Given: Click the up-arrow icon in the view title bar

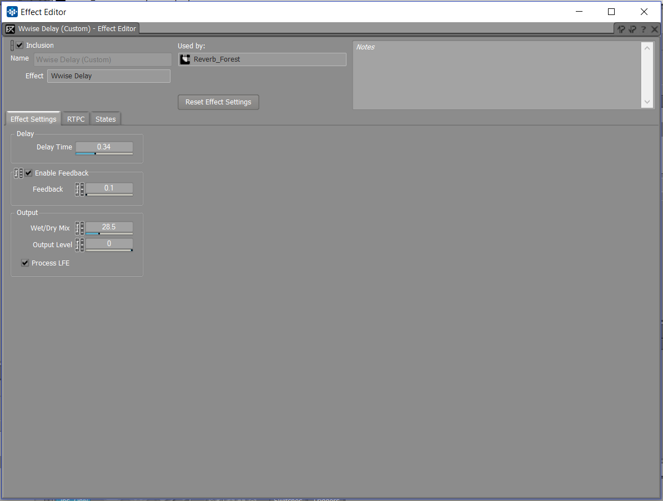Looking at the screenshot, I should tap(621, 29).
